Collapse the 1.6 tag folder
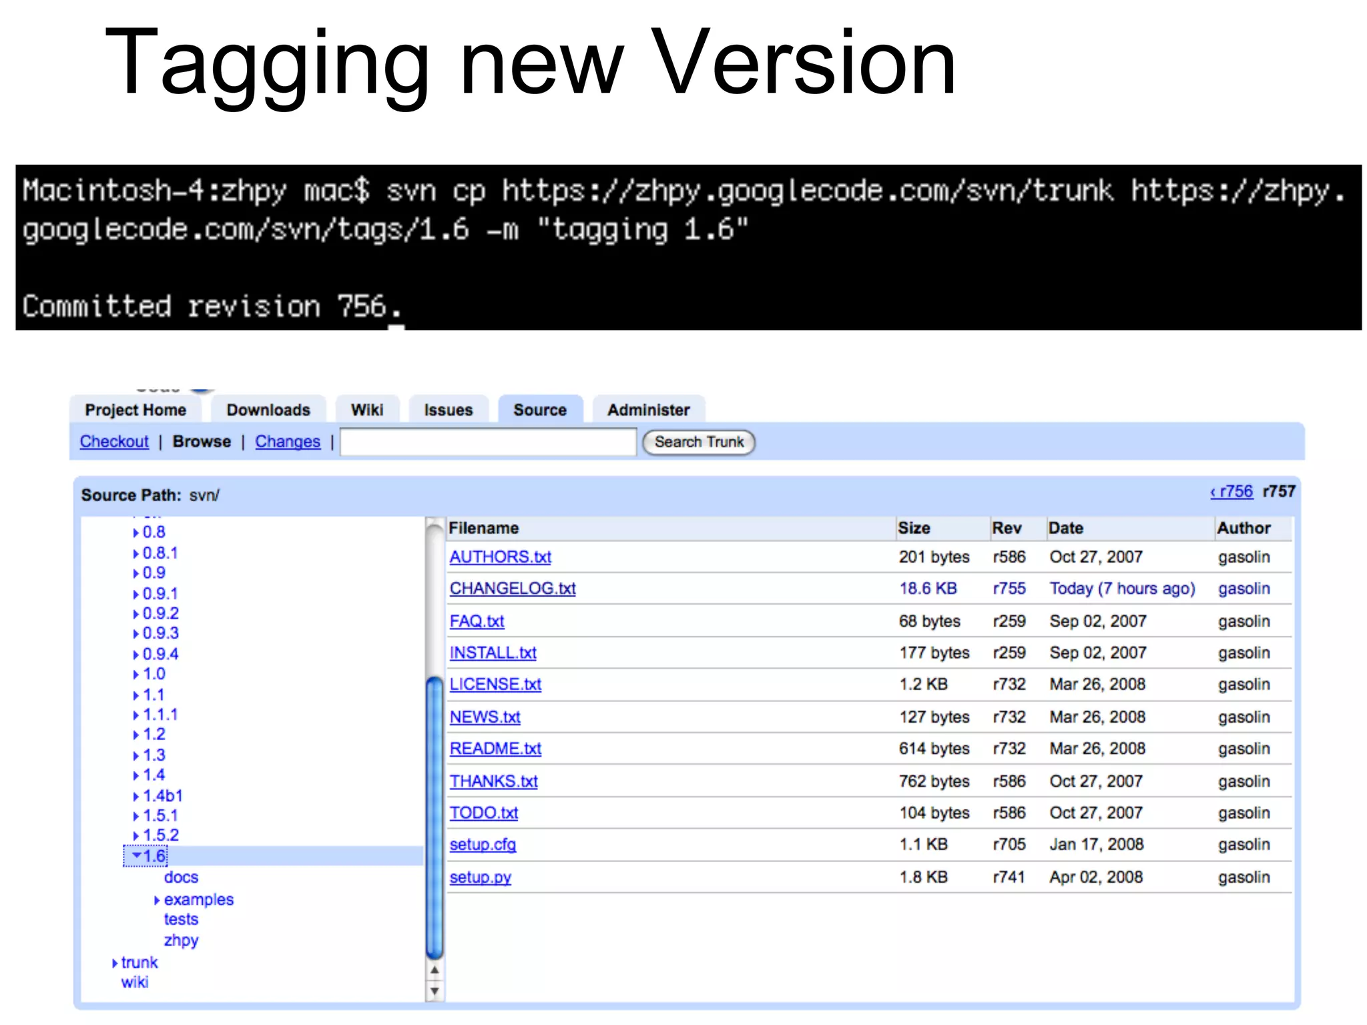The height and width of the screenshot is (1025, 1367). click(136, 856)
